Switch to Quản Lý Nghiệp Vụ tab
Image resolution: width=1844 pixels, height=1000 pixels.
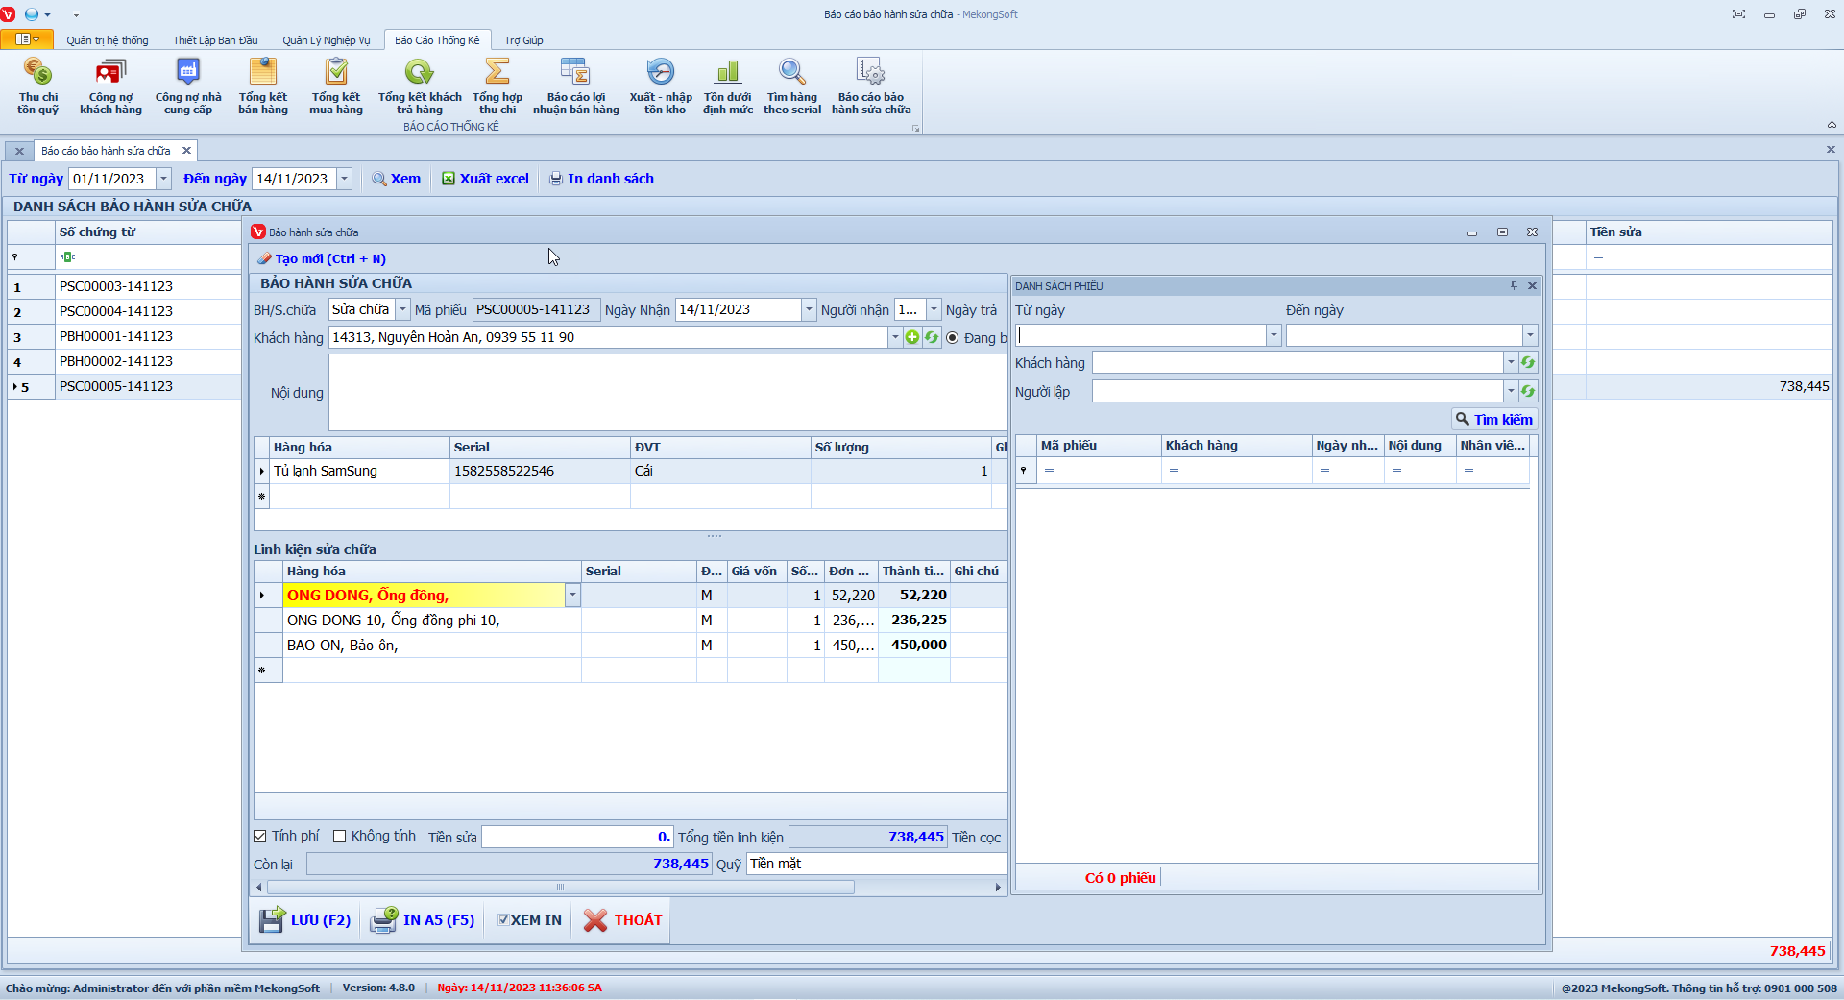pyautogui.click(x=326, y=40)
